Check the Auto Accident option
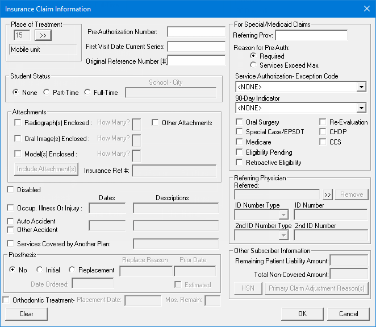Screen dimensions: 376x327 coord(10,221)
